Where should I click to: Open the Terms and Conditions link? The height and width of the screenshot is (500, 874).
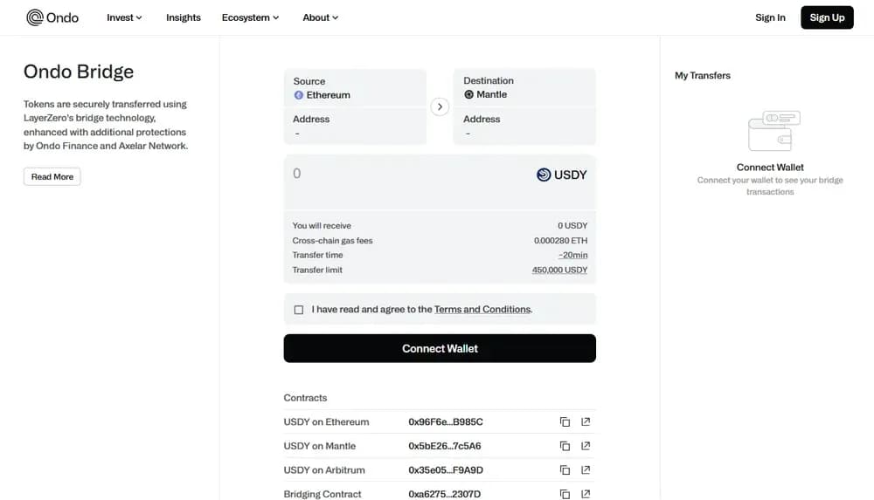482,310
